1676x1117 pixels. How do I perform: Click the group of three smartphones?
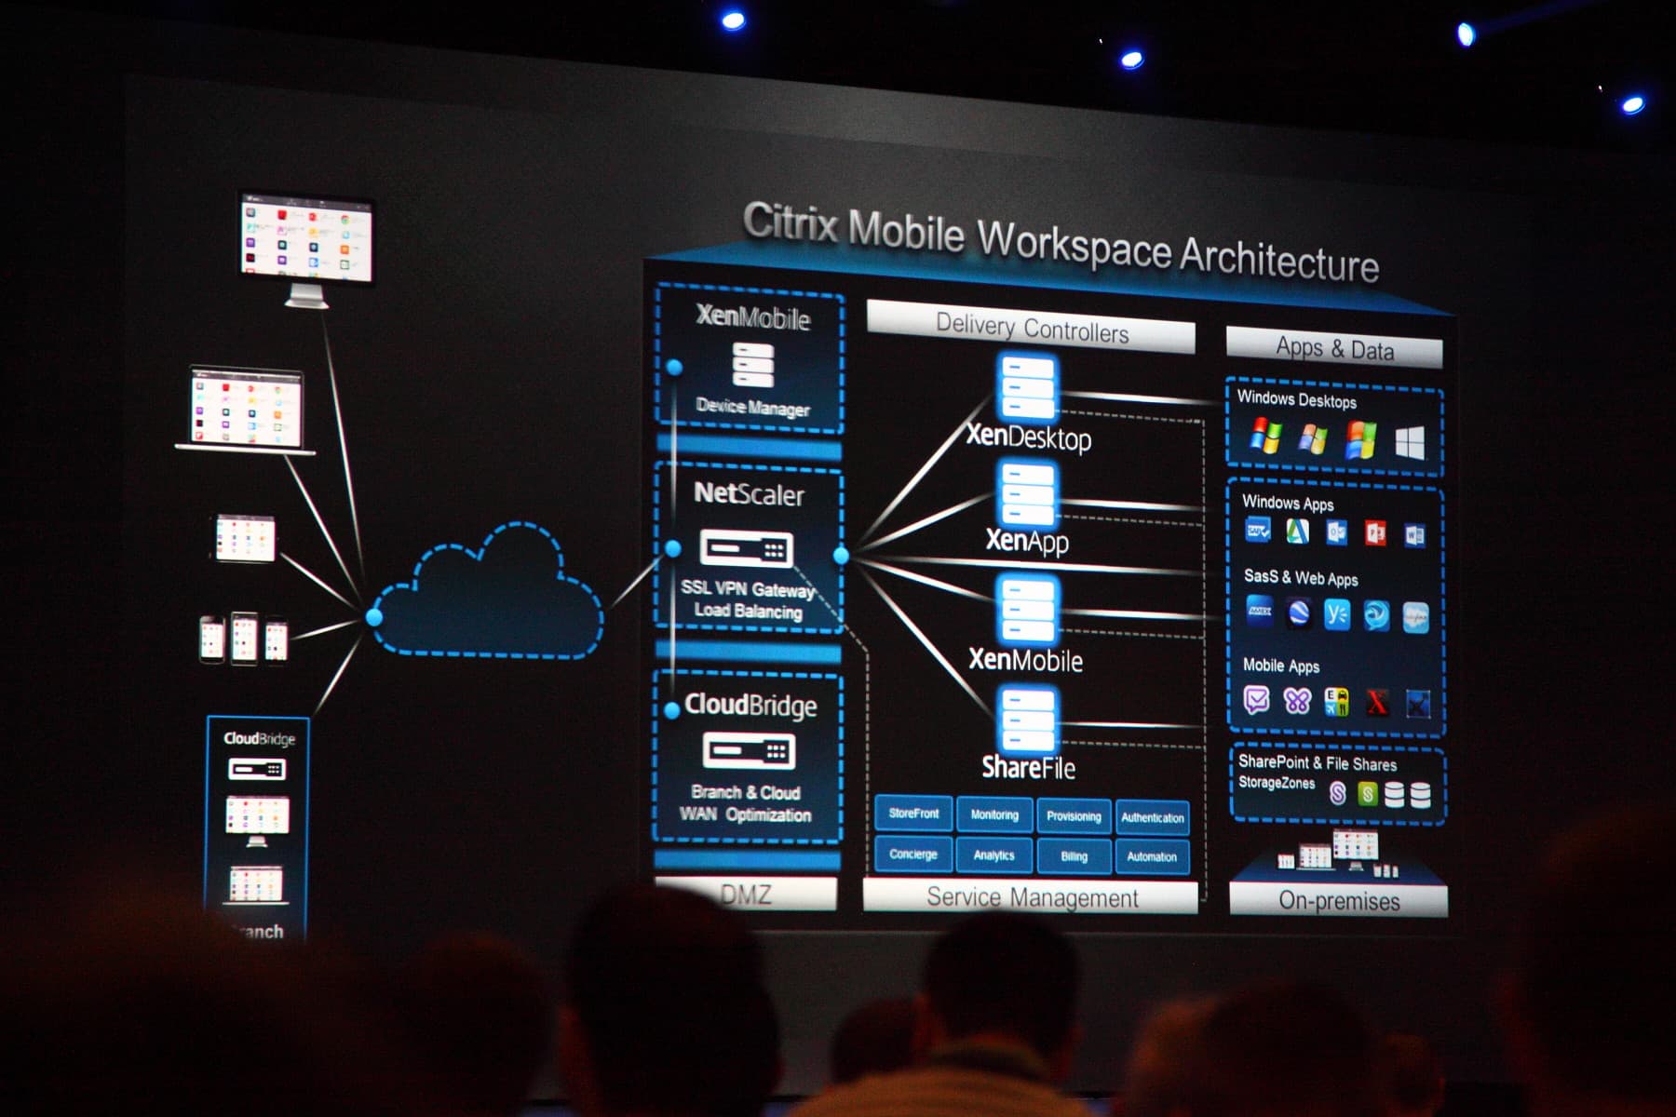244,639
